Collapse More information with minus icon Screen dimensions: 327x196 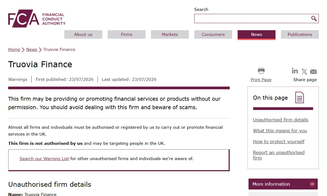click(312, 184)
